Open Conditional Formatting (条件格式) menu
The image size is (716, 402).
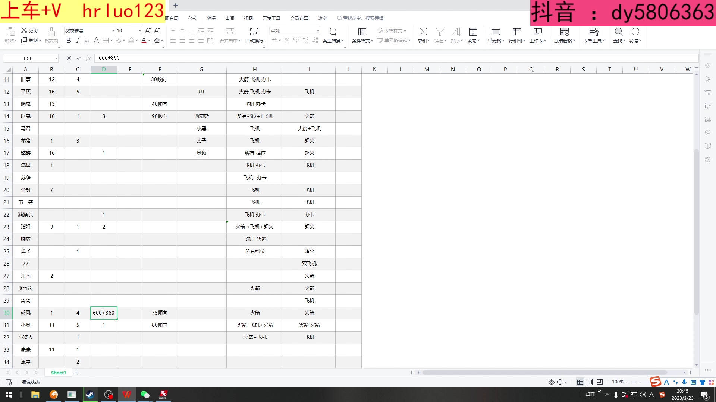tap(362, 35)
